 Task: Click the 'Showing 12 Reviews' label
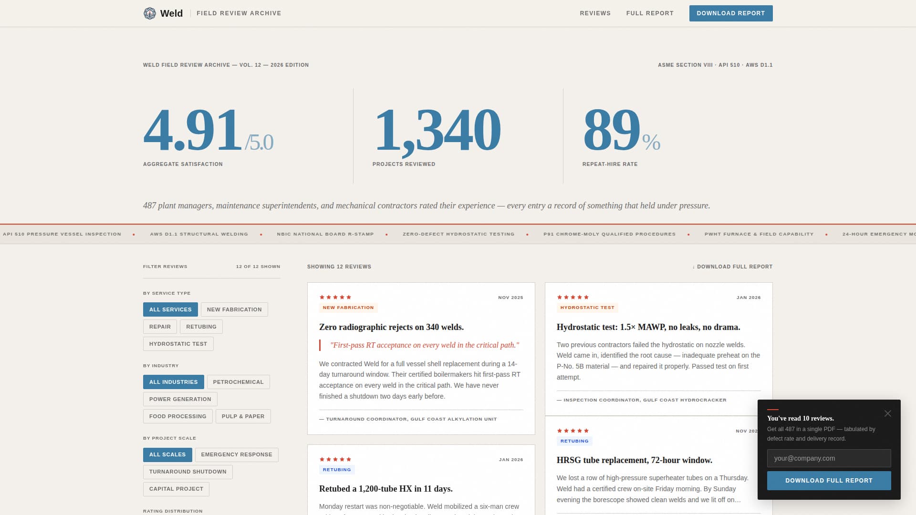[x=339, y=267]
